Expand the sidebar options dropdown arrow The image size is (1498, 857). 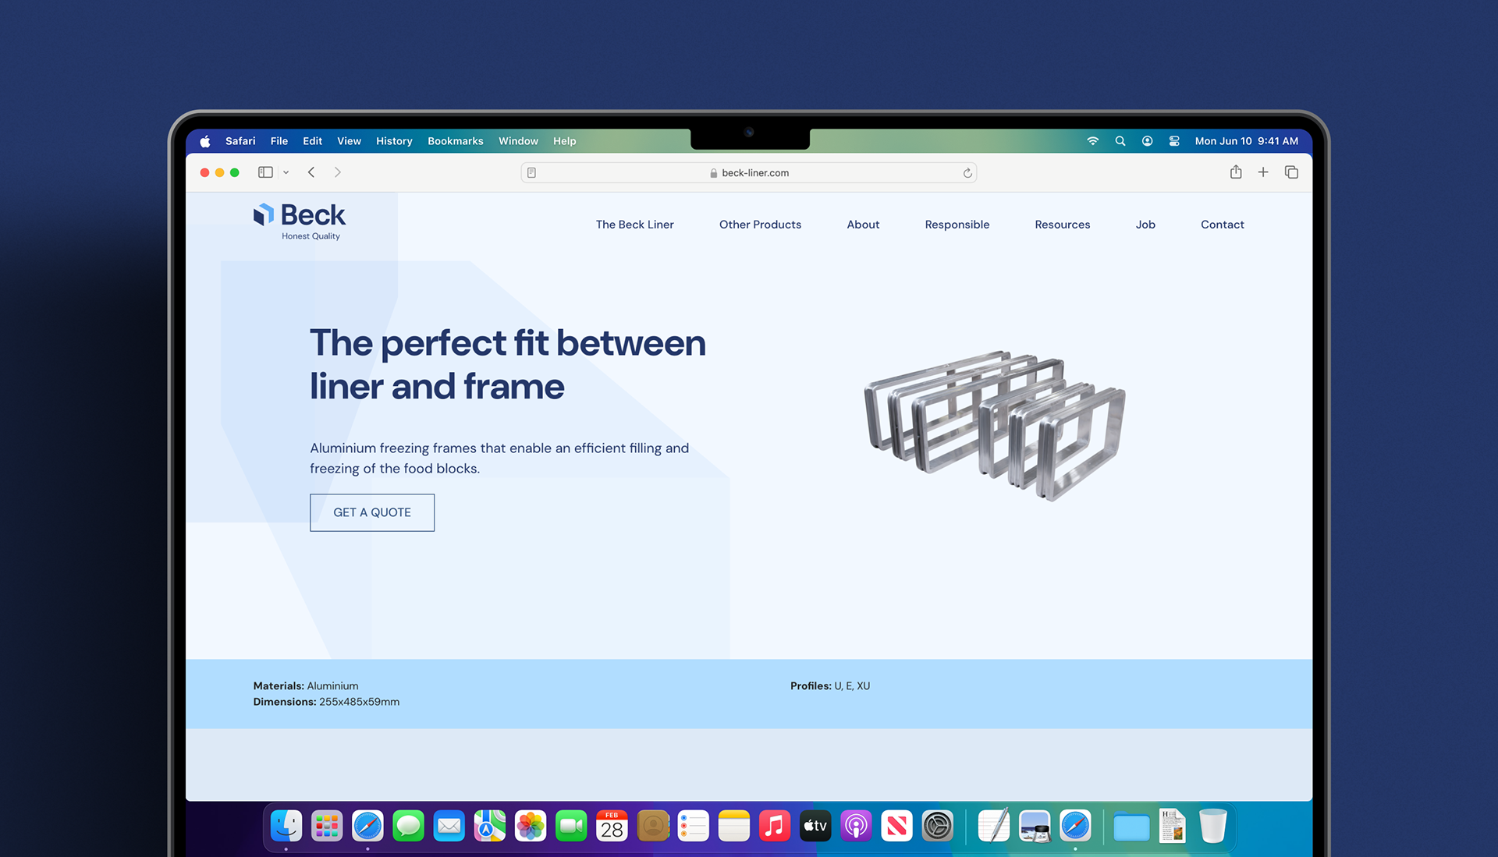[286, 173]
